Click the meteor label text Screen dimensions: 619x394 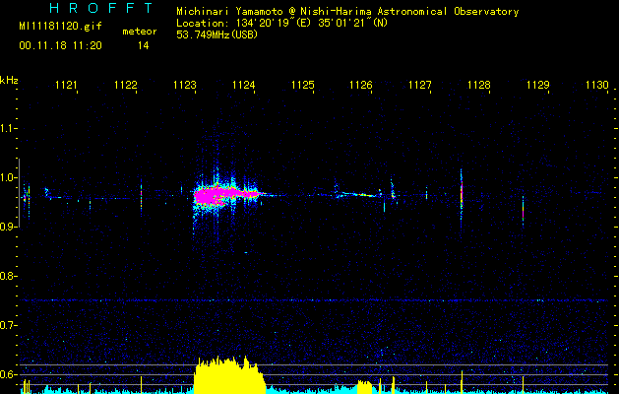coord(139,32)
